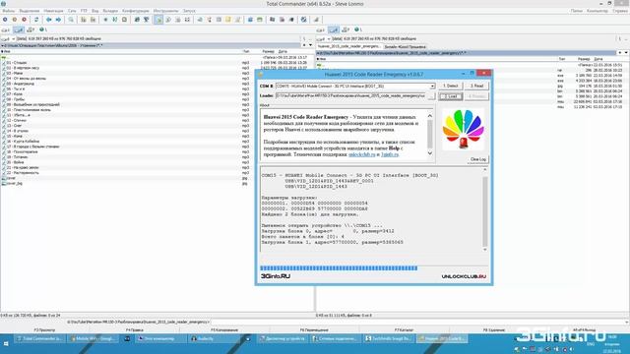Click the log area vertical scrollbar

pos(485,209)
